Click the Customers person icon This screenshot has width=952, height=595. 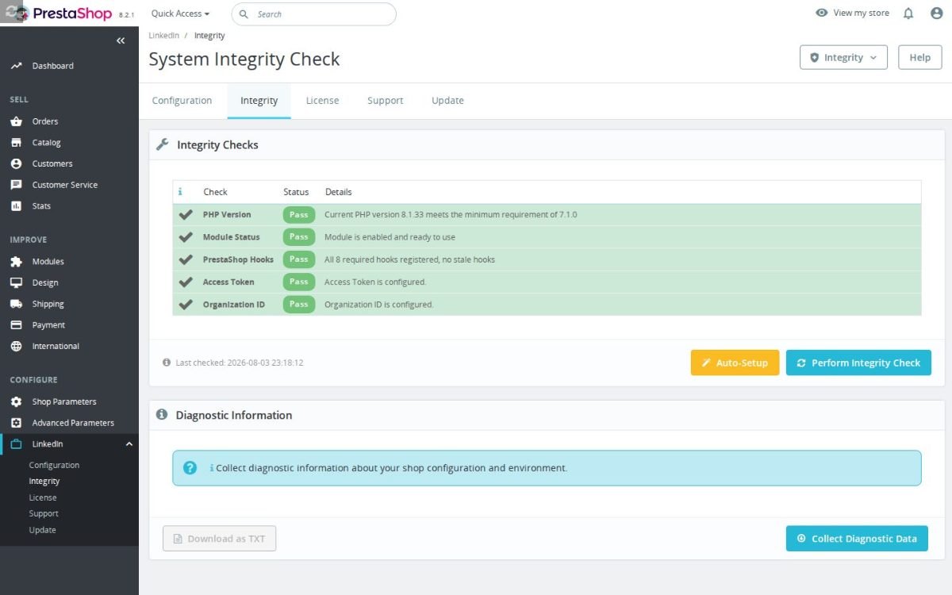coord(16,163)
